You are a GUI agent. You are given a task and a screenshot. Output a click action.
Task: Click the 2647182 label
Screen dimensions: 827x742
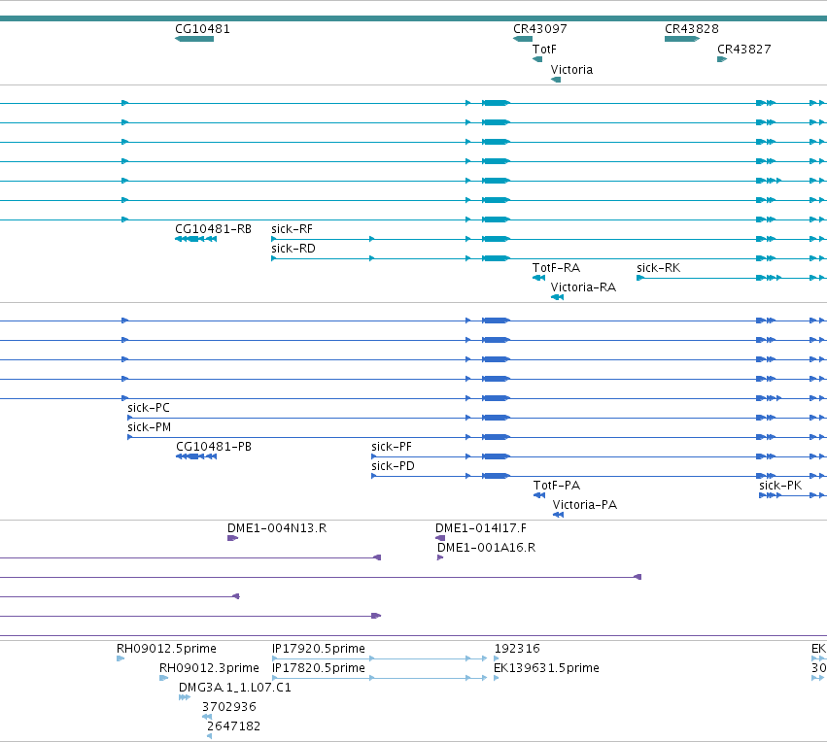pos(233,726)
